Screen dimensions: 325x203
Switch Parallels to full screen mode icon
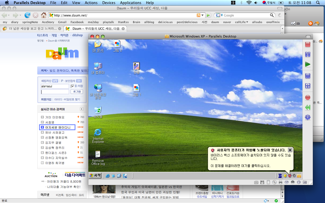point(308,76)
